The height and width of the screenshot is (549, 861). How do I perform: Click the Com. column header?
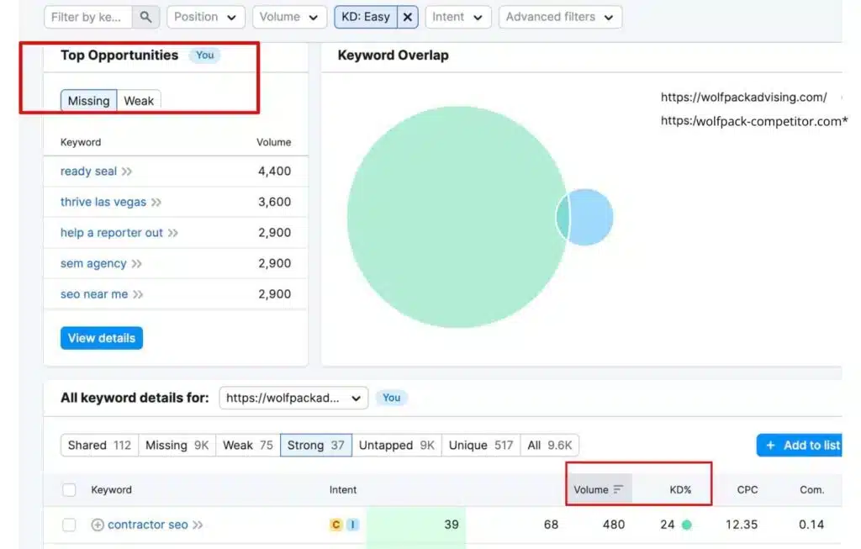811,489
